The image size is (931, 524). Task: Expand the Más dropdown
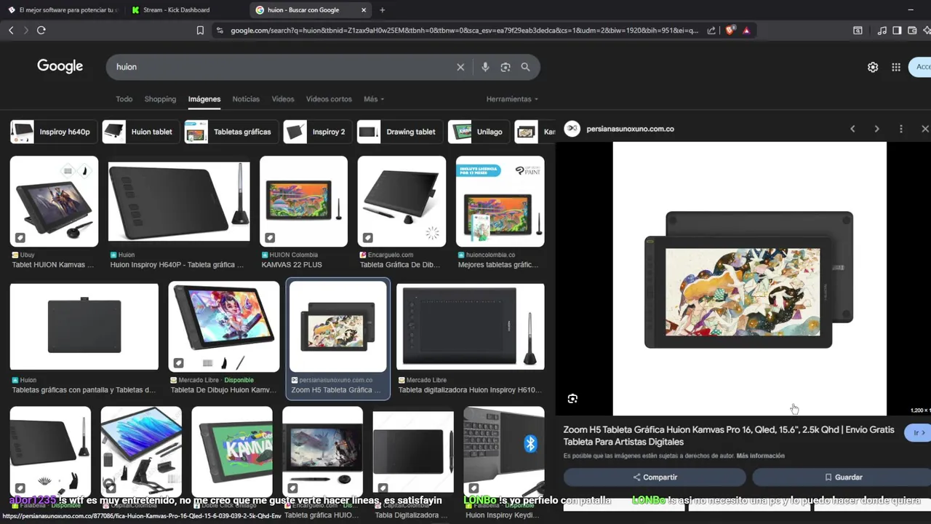(x=374, y=99)
